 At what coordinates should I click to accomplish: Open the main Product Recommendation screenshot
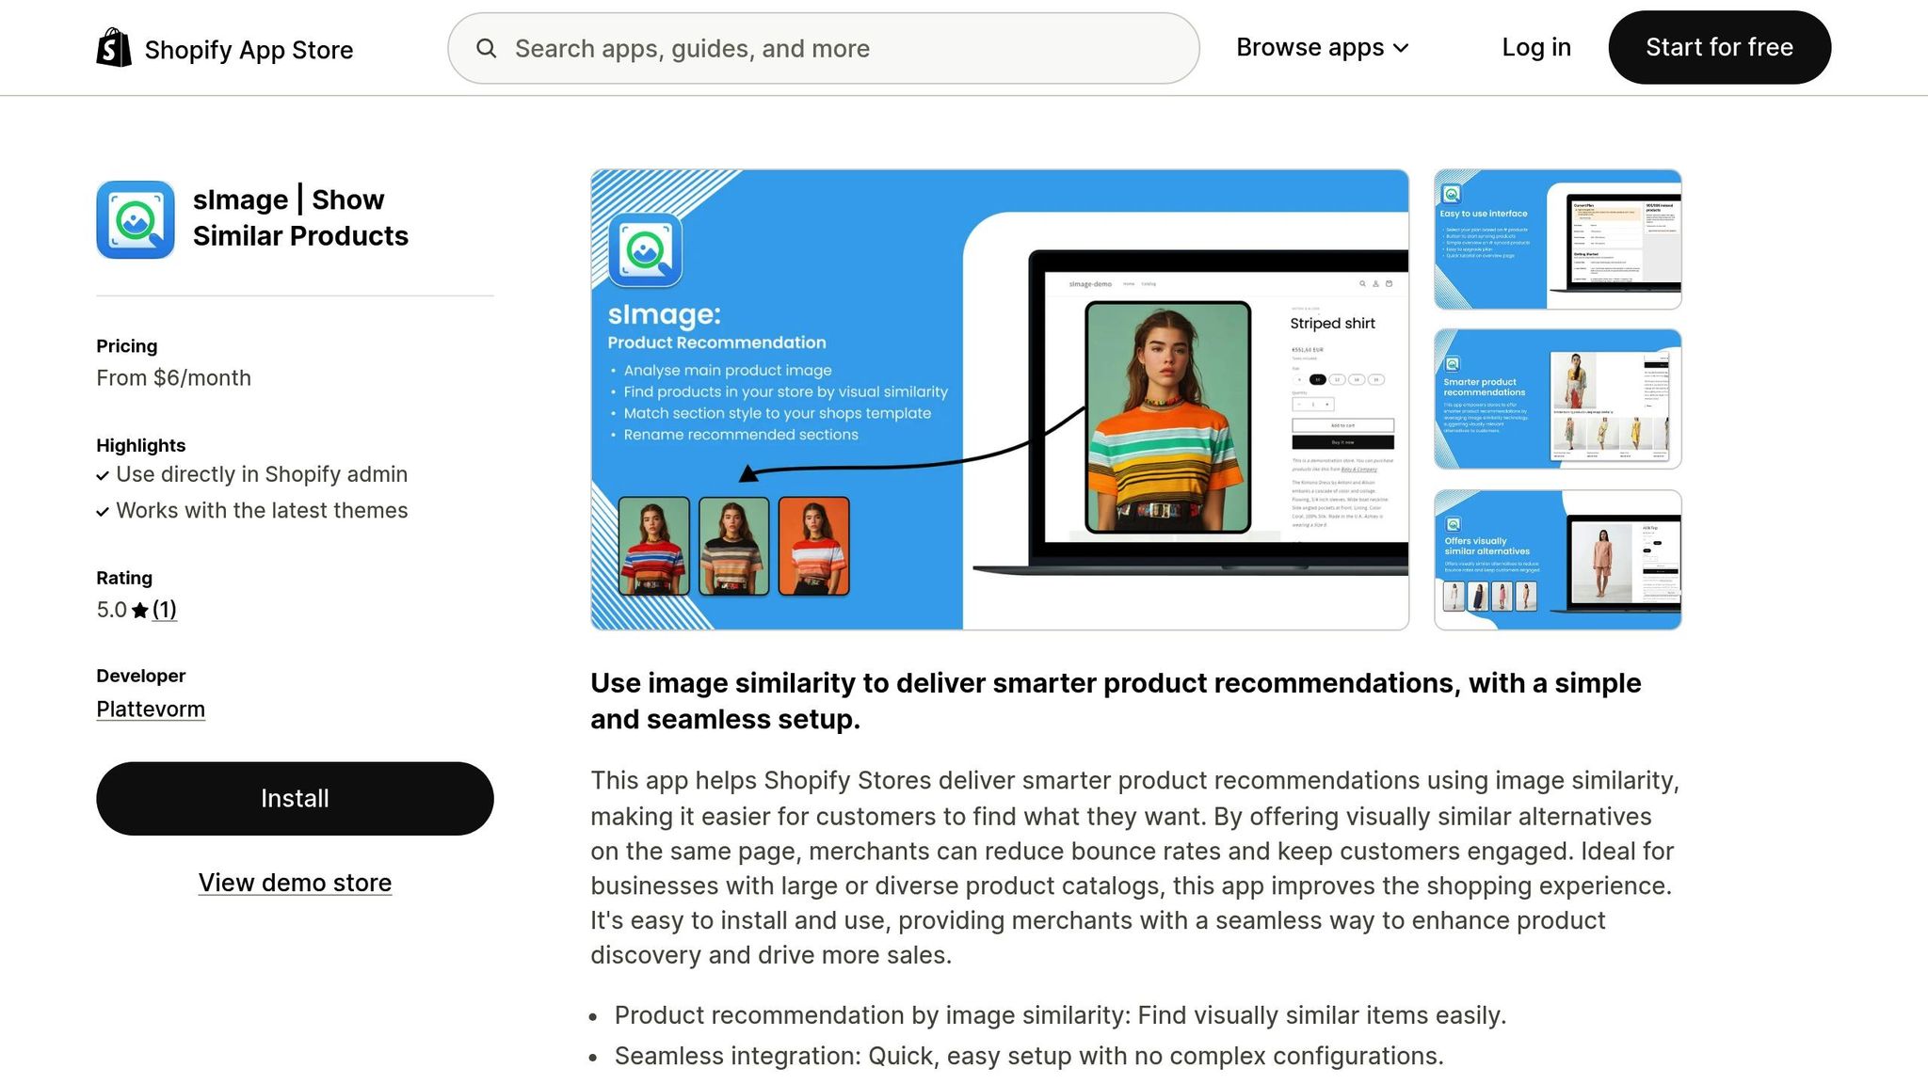pyautogui.click(x=999, y=399)
